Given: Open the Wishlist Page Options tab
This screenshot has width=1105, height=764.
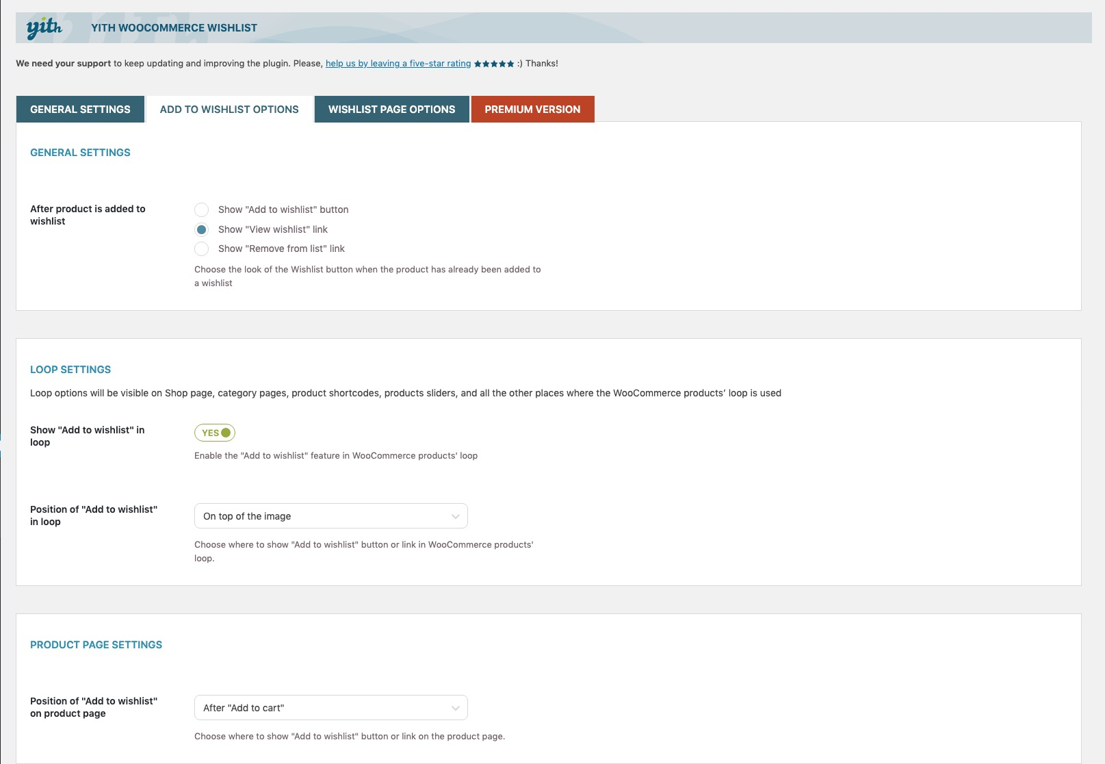Looking at the screenshot, I should (392, 110).
